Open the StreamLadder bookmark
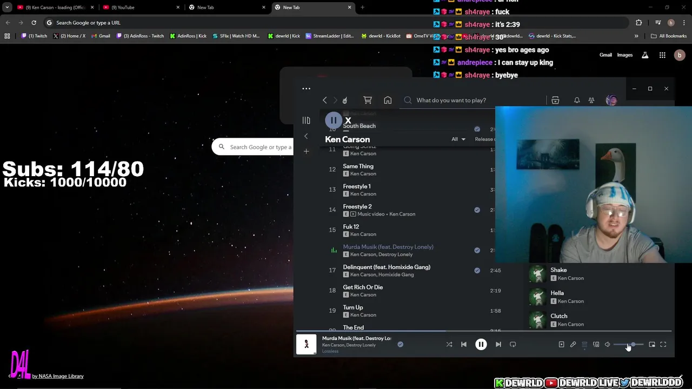The height and width of the screenshot is (389, 692). click(330, 36)
